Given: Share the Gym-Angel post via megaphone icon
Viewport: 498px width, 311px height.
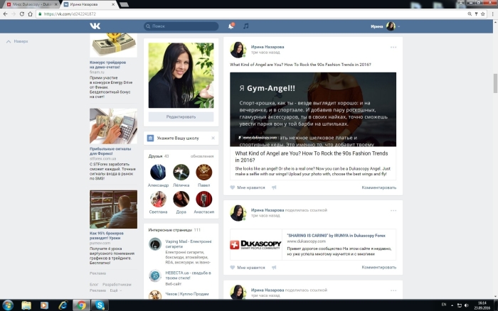Looking at the screenshot, I should (274, 187).
